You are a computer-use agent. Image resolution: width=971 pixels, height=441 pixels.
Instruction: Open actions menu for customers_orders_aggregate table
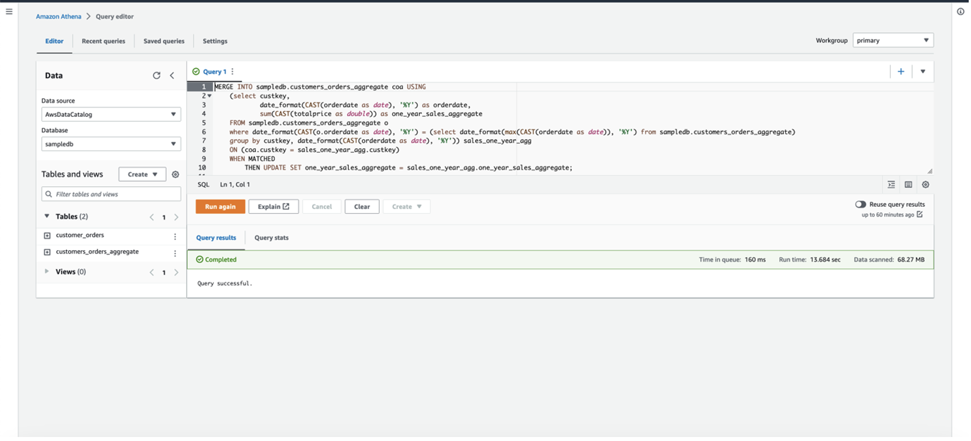175,253
